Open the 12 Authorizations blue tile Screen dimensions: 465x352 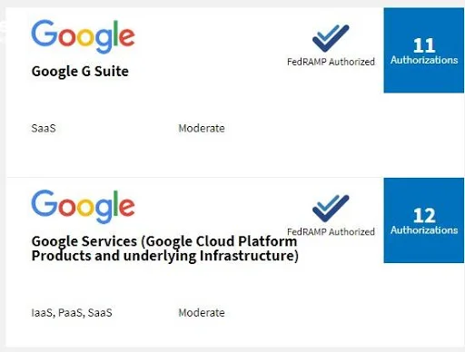[x=424, y=220]
